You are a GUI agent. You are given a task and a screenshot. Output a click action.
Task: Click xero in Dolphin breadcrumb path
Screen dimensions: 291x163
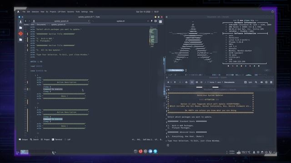(x=219, y=82)
